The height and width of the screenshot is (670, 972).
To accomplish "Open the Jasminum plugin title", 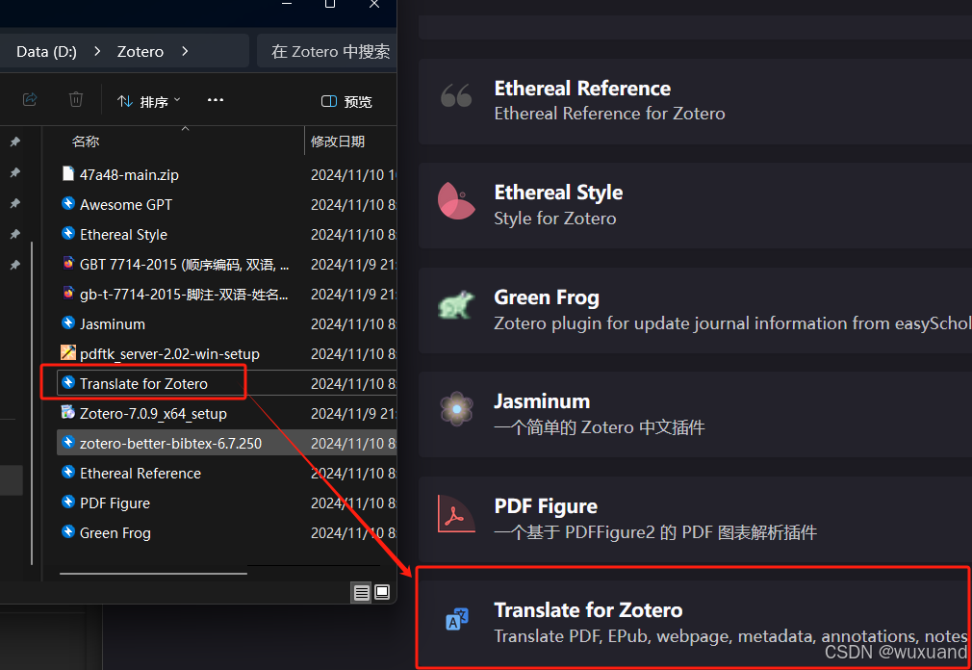I will point(542,401).
